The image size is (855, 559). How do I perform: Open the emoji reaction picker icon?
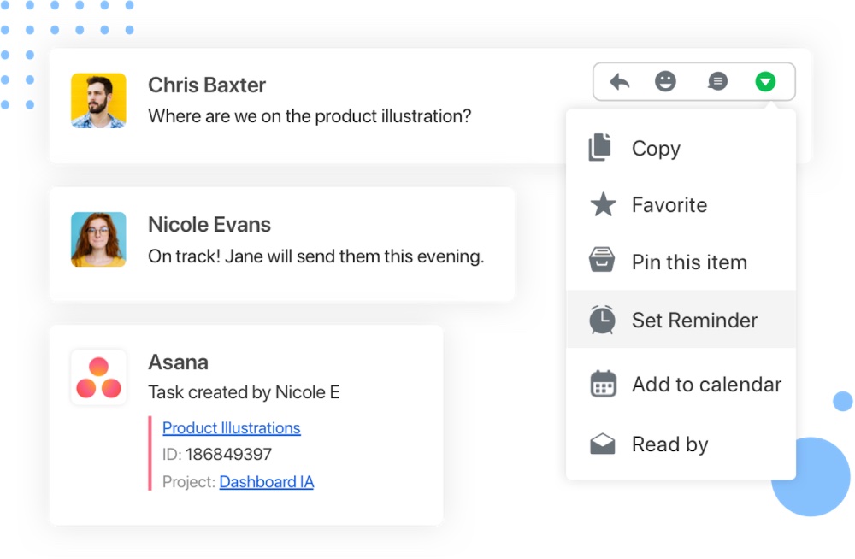point(667,81)
